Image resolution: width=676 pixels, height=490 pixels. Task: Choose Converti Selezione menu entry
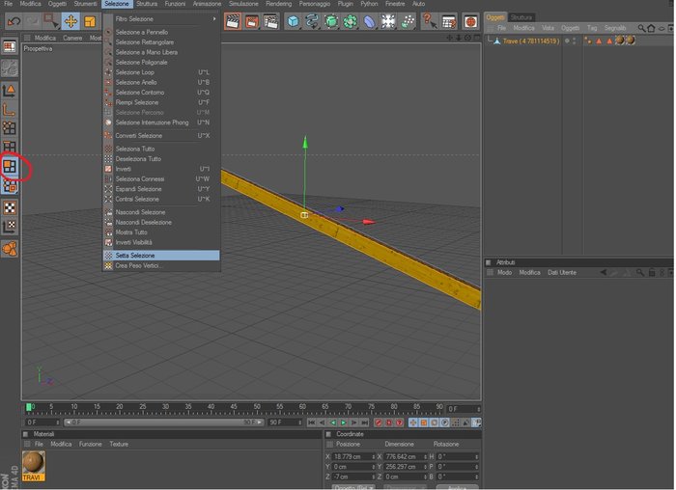click(x=161, y=136)
